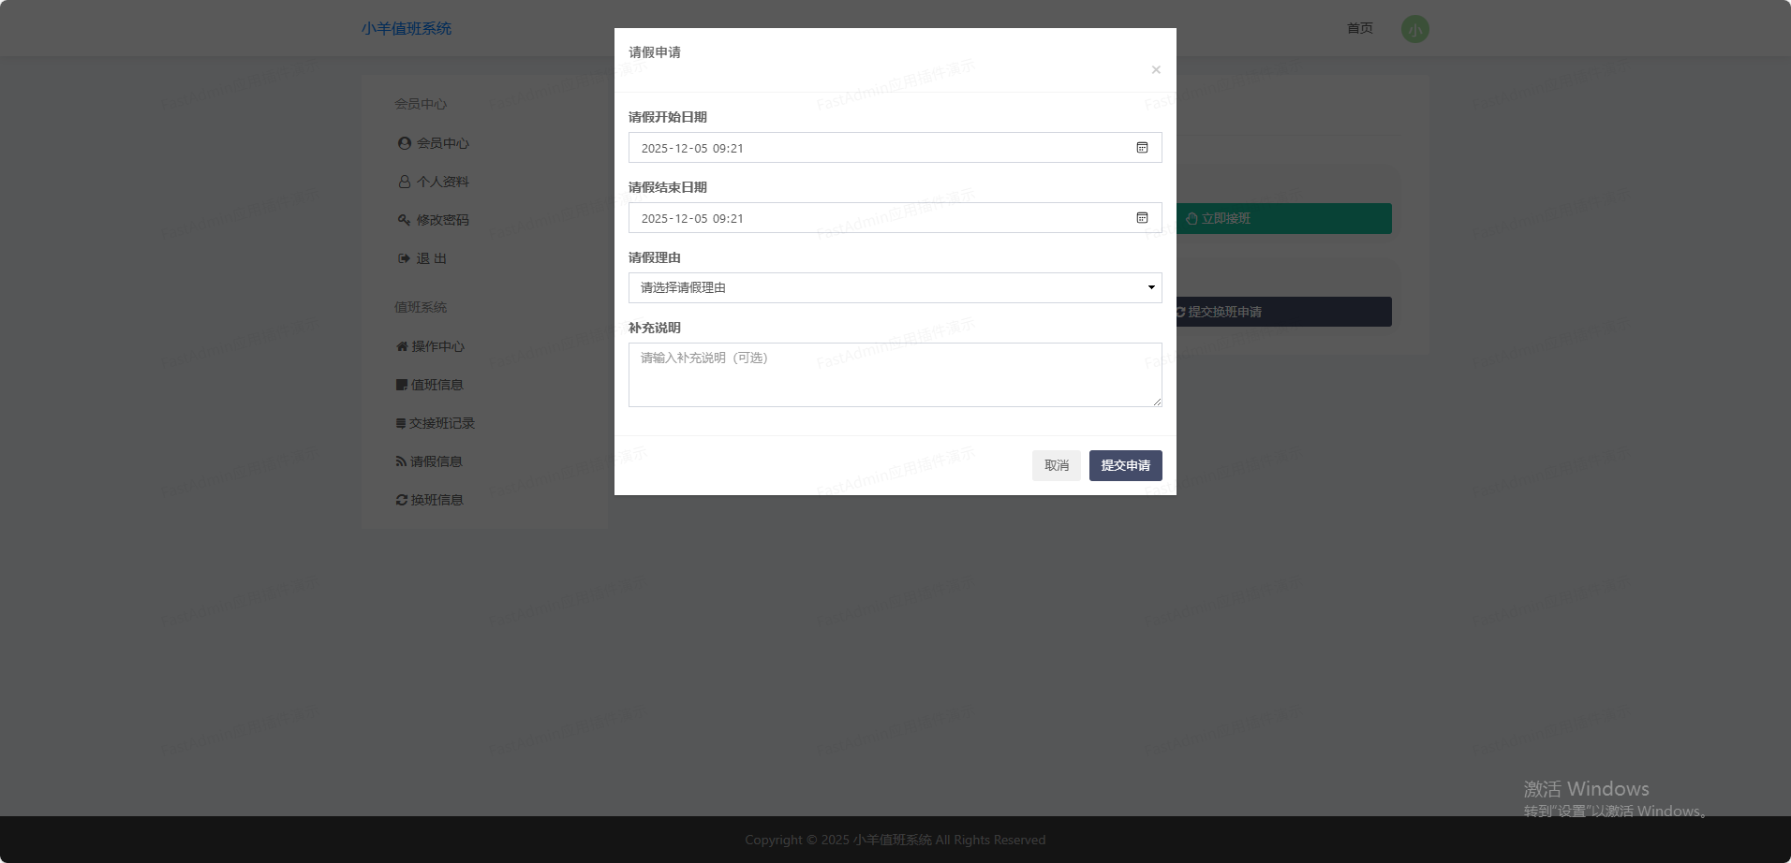Image resolution: width=1791 pixels, height=863 pixels.
Task: Open calendar picker for leave start date
Action: [1142, 148]
